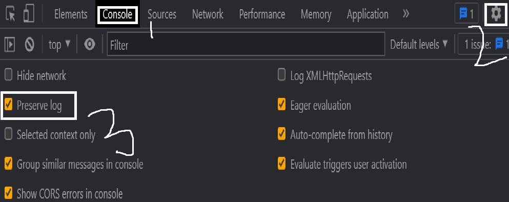509x202 pixels.
Task: Enable Log XMLHttpRequests checkbox
Action: click(x=282, y=75)
